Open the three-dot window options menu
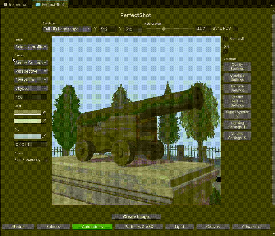Viewport: 275px width, 236px height. point(271,4)
